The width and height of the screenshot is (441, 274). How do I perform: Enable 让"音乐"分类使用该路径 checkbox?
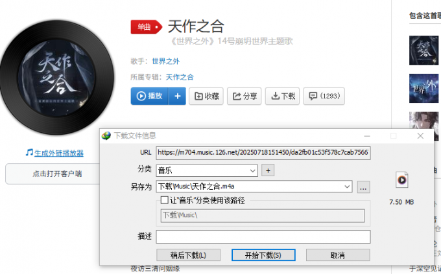(165, 200)
